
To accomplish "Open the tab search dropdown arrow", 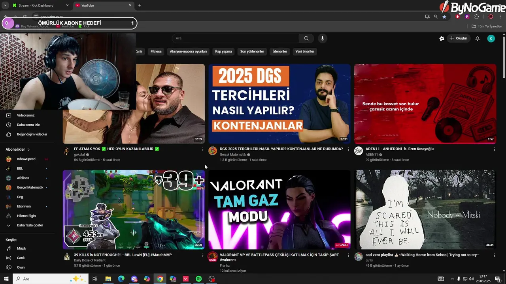I will (5, 6).
